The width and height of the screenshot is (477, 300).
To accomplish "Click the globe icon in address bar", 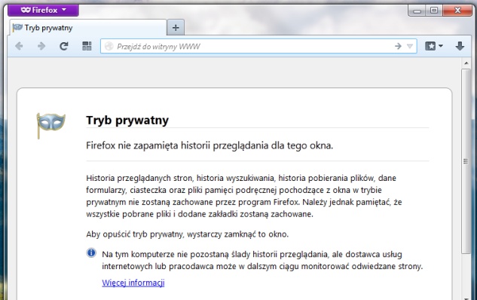I will (109, 46).
